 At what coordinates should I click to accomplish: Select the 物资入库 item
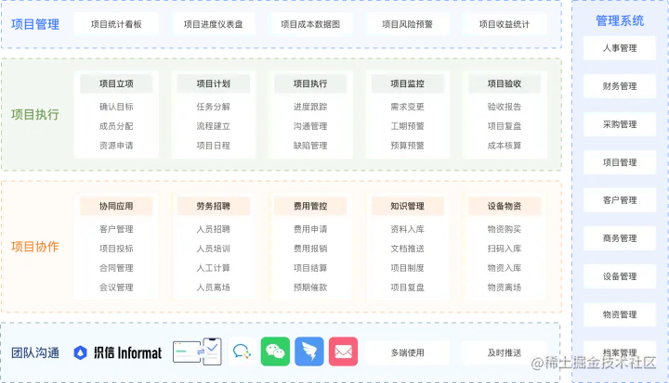(x=505, y=268)
